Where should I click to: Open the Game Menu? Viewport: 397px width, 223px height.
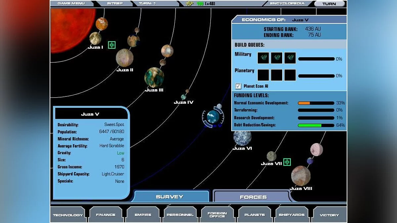click(x=71, y=4)
